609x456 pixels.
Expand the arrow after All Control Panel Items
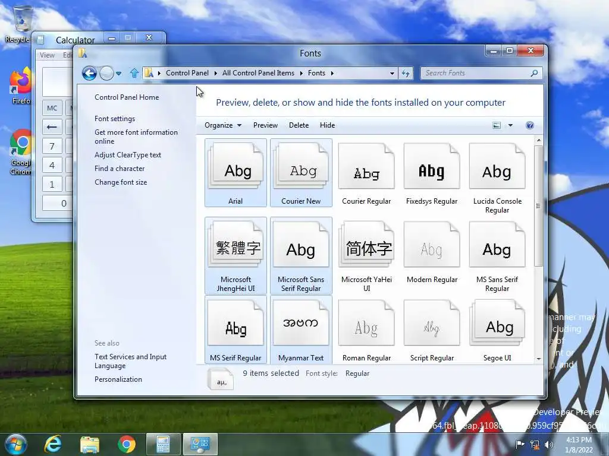(302, 73)
